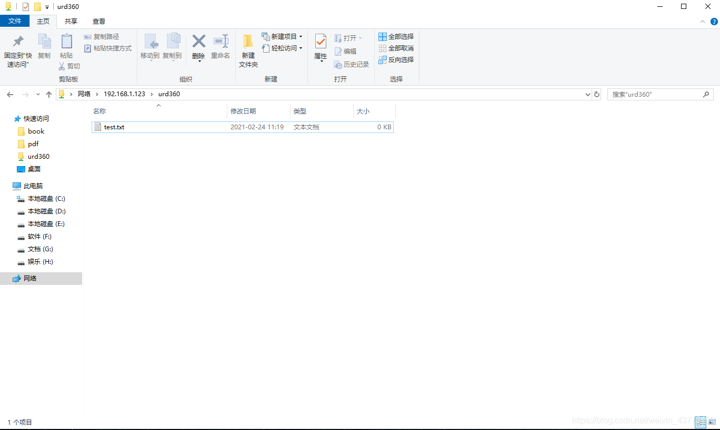Click the Cut scissors item
720x430 pixels.
pyautogui.click(x=69, y=66)
